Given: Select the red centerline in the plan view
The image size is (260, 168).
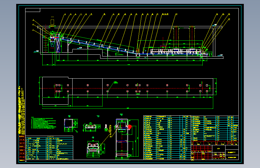Looking at the screenshot, I should click(x=128, y=88).
